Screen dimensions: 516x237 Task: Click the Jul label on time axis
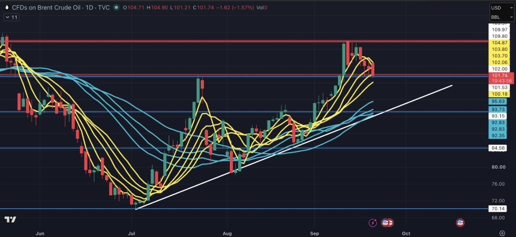(x=131, y=233)
